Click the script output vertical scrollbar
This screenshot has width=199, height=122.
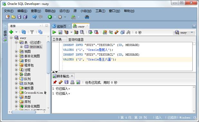(x=194, y=99)
